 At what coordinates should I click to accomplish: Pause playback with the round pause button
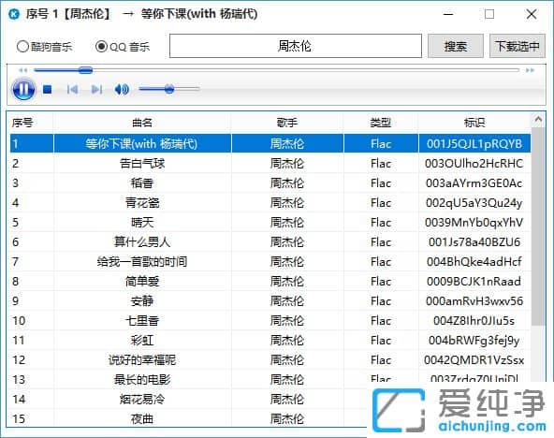click(23, 89)
